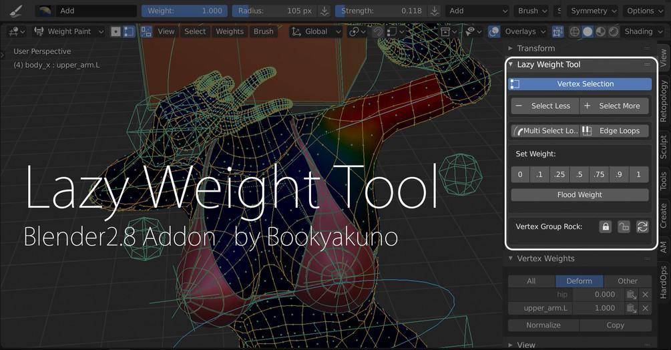Open the Overlays dropdown
This screenshot has height=350, width=671.
[524, 31]
